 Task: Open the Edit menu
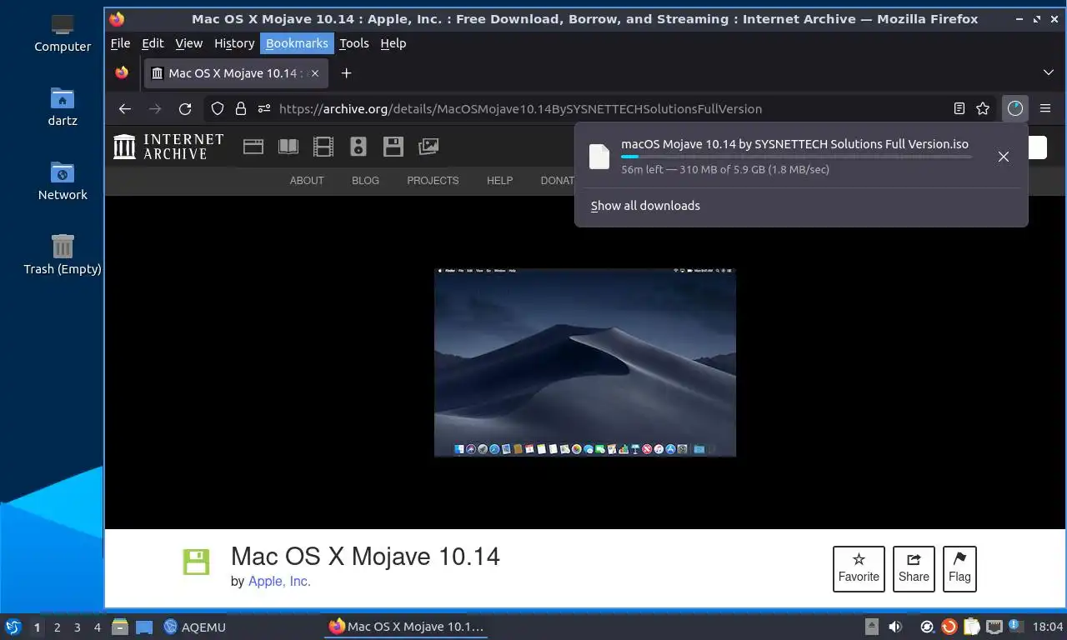tap(153, 43)
